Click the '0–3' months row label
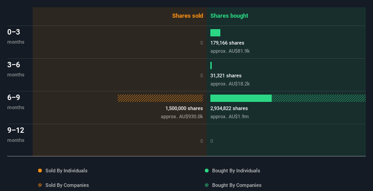Viewport: 373px width, 191px height. [14, 32]
